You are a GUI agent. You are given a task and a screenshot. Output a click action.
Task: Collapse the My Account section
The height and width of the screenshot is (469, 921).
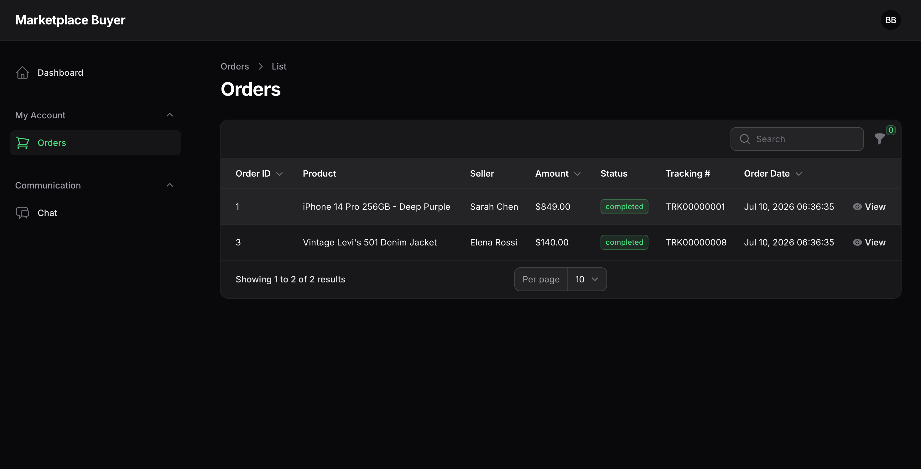(170, 115)
